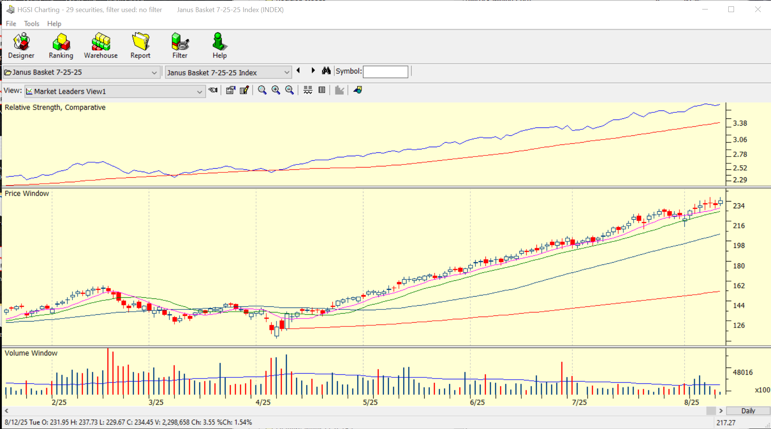The image size is (771, 429).
Task: Click the 198 price axis value
Action: pyautogui.click(x=739, y=246)
